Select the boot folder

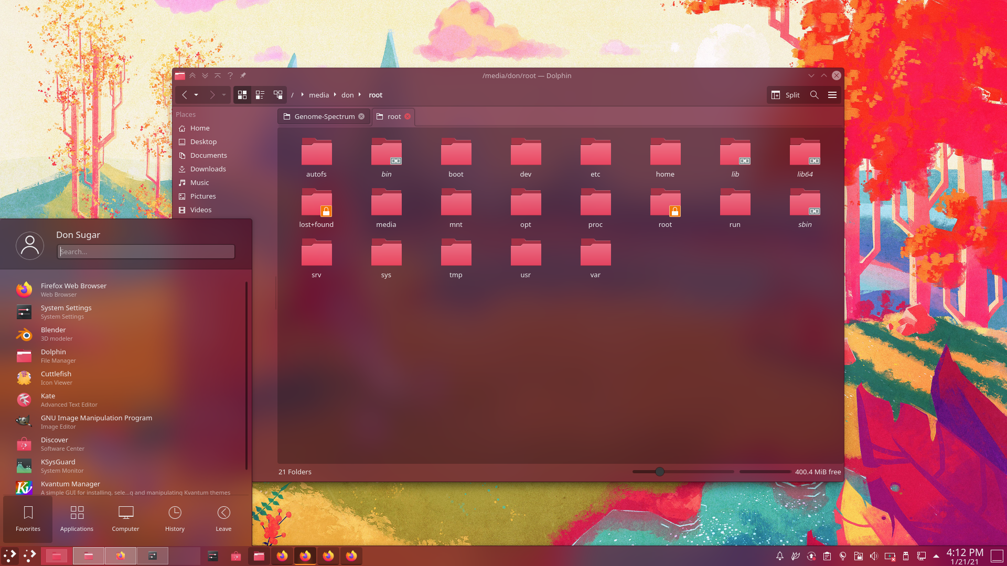[456, 157]
